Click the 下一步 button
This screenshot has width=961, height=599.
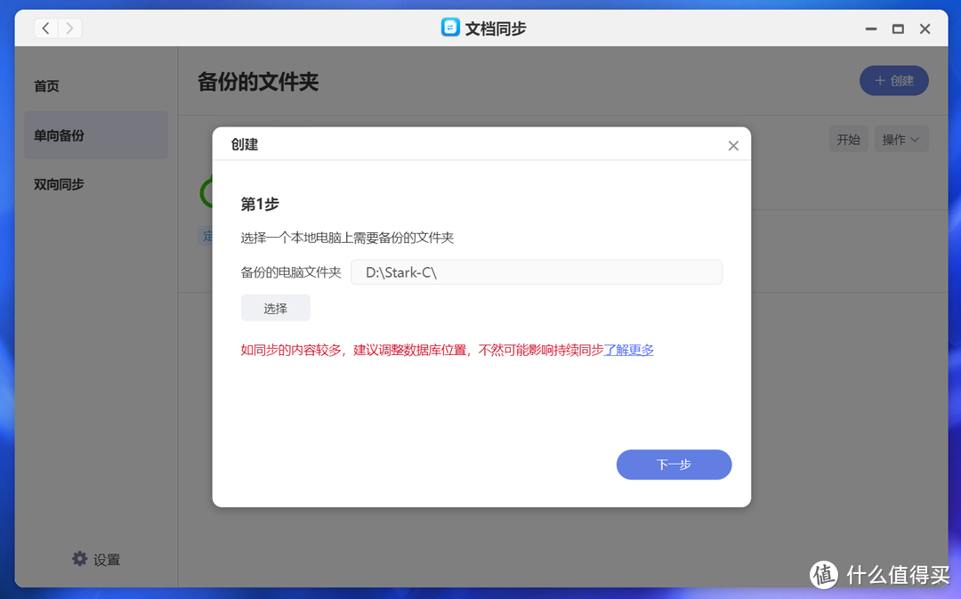click(674, 465)
